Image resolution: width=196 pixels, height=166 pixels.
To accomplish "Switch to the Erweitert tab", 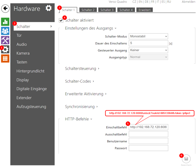I will coord(144,10).
